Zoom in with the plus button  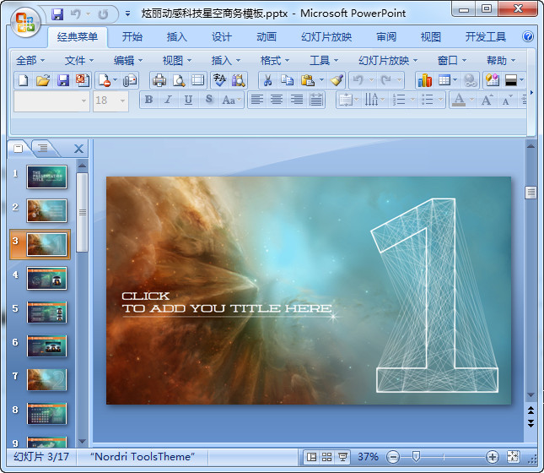[493, 457]
